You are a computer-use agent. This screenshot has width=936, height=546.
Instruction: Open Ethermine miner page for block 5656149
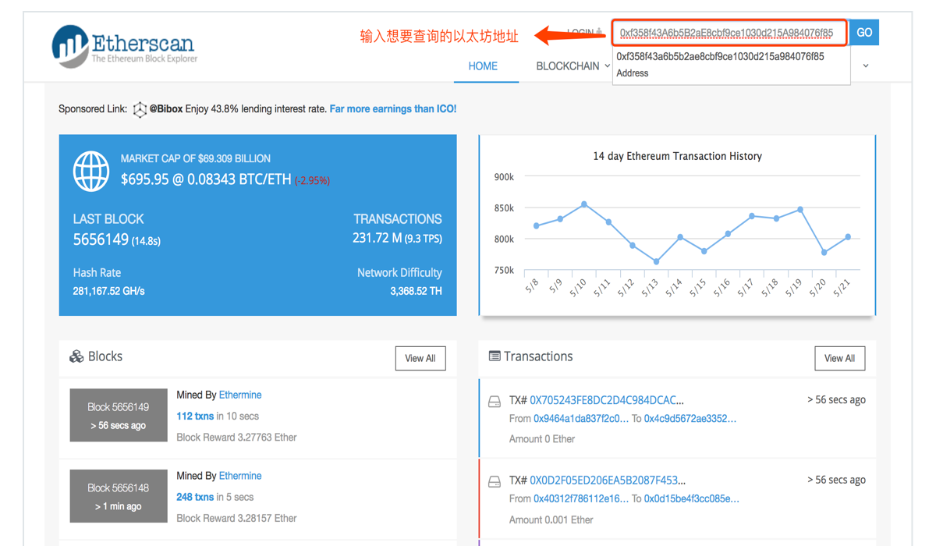[x=240, y=395]
